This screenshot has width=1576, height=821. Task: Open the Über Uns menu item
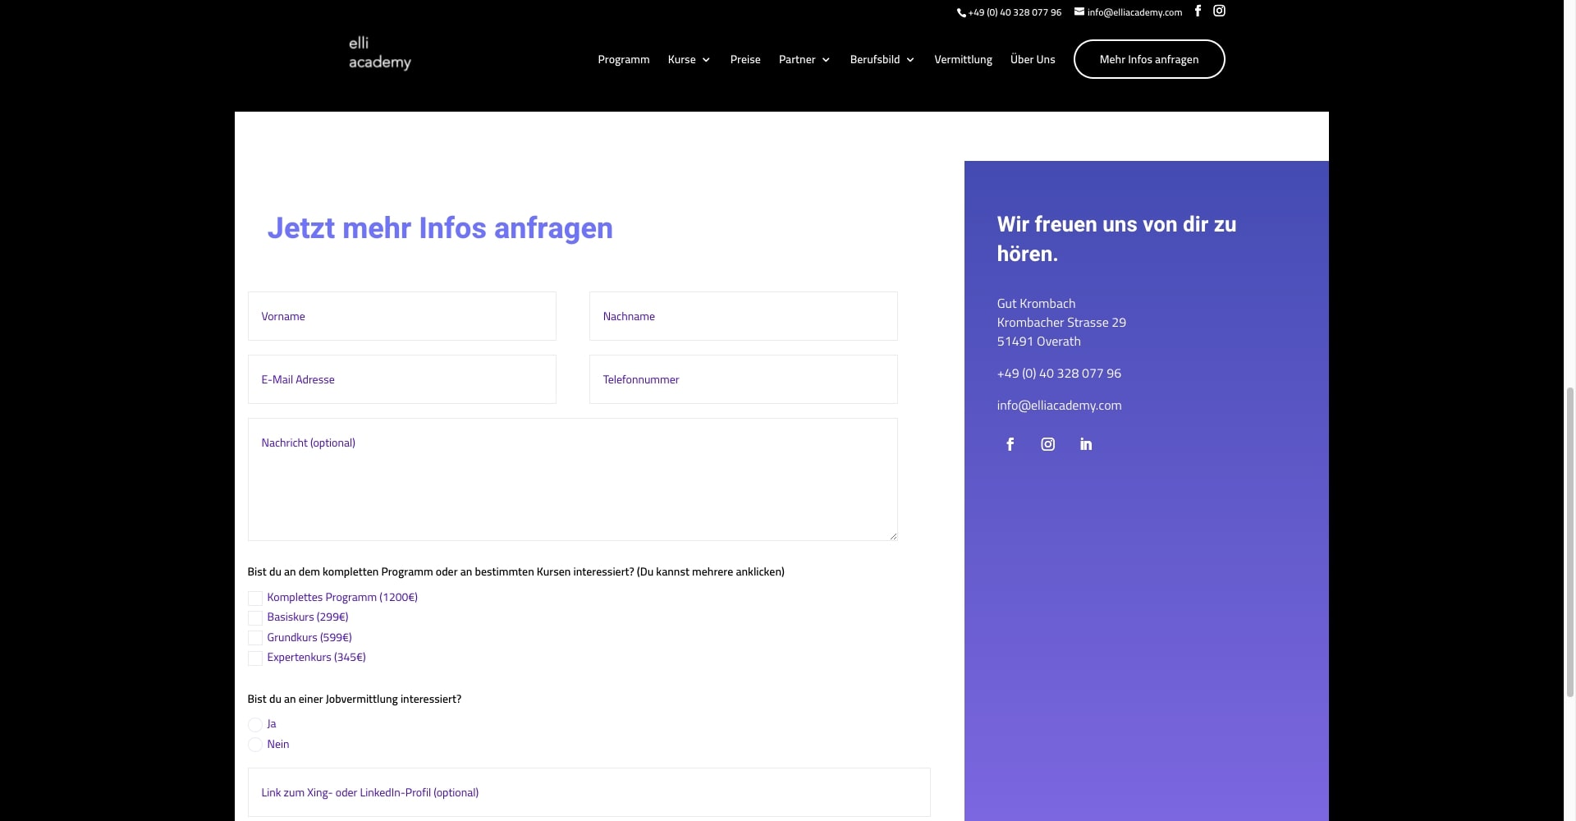point(1033,59)
